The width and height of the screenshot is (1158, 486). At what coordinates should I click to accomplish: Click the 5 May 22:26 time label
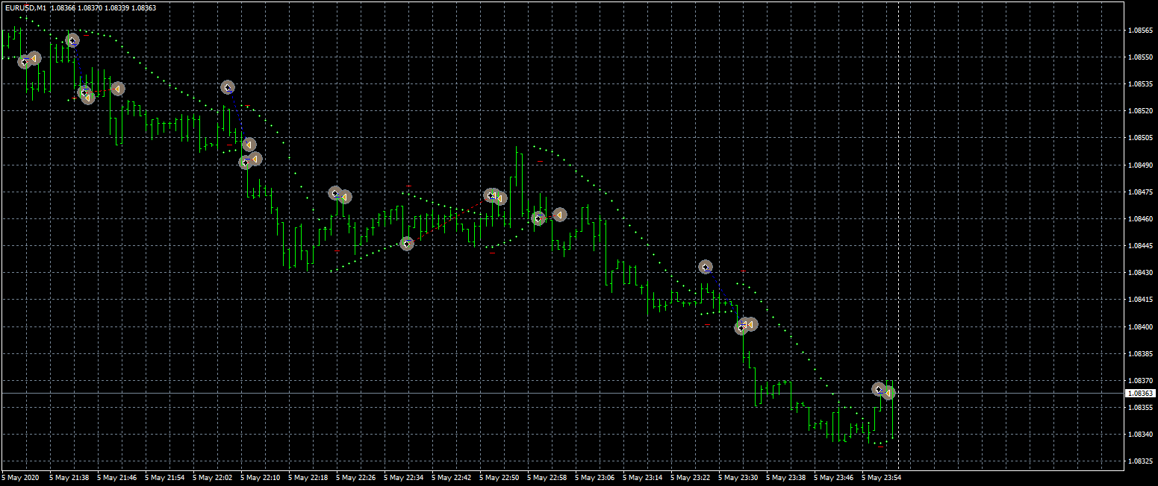[x=356, y=477]
